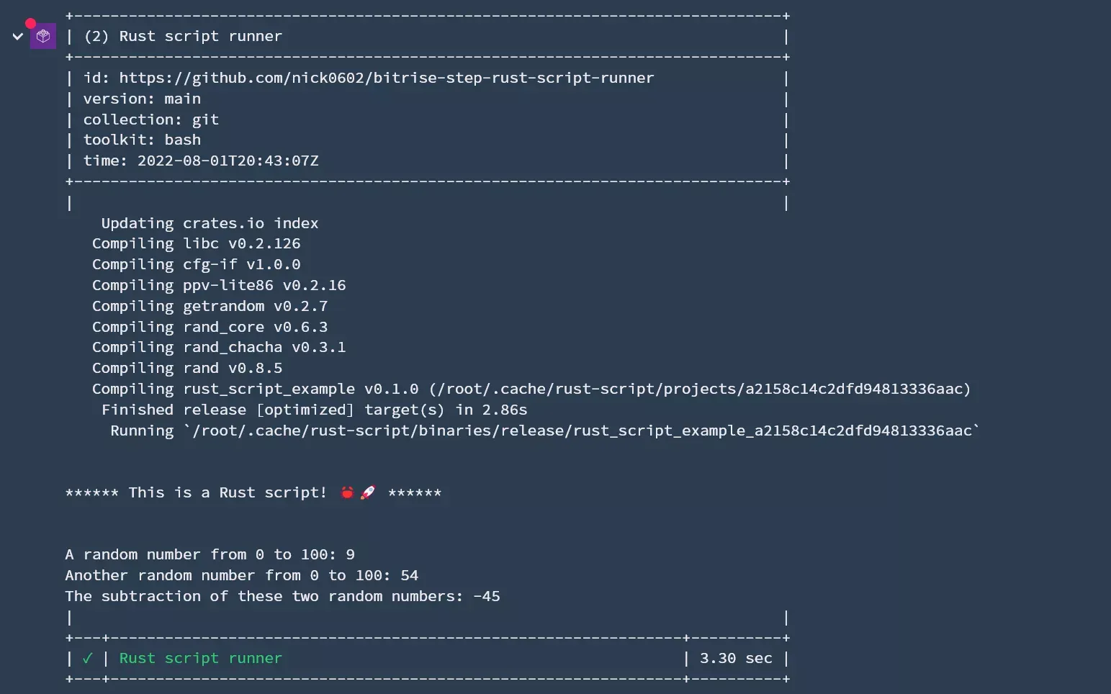1111x694 pixels.
Task: Click the Compiling rand_chacha v0.3.1 line
Action: [219, 347]
